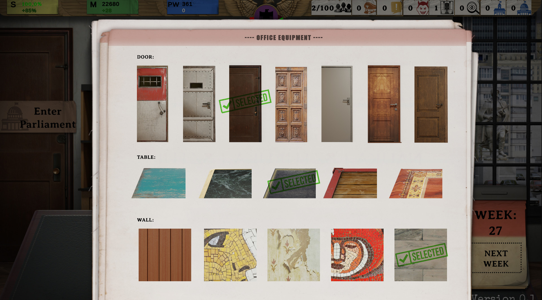The height and width of the screenshot is (300, 542).
Task: Click the prisoner behind bars icon
Action: click(x=447, y=8)
